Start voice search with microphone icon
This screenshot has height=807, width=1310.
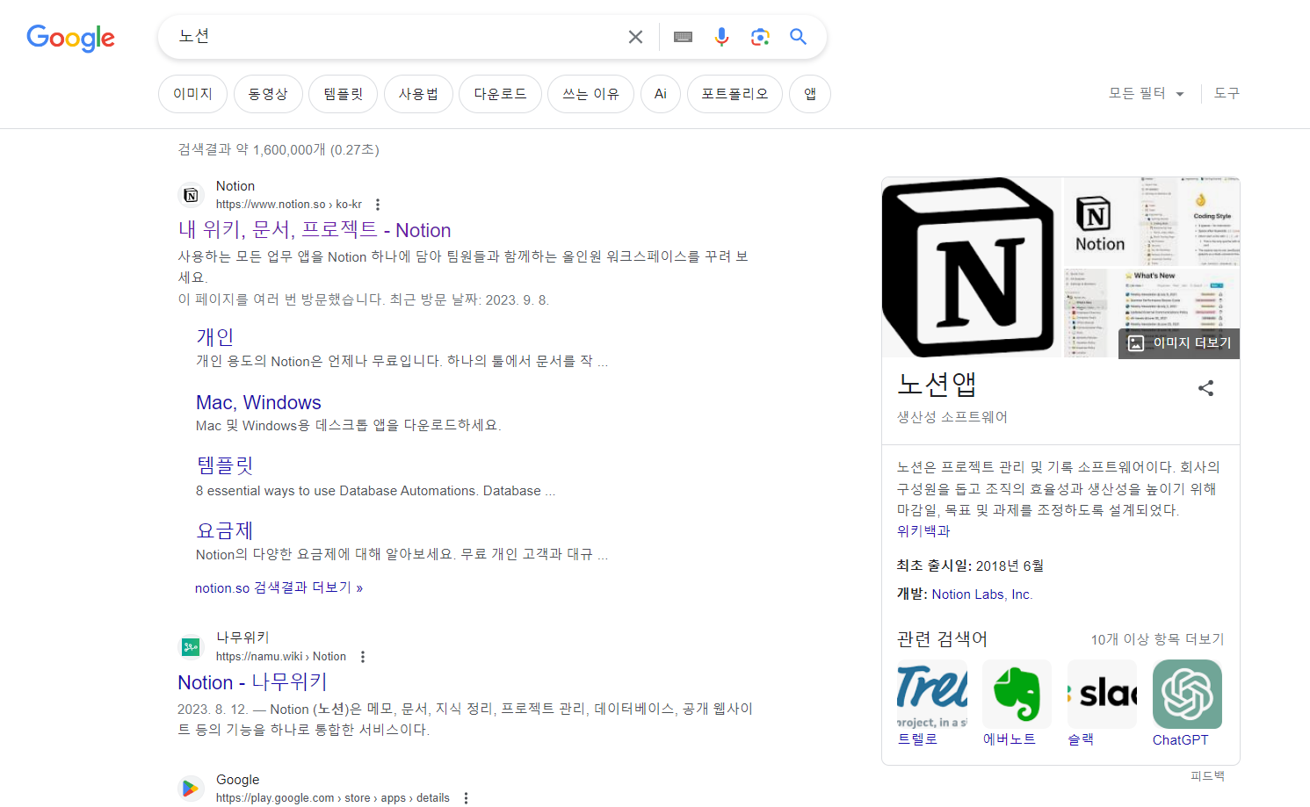coord(721,37)
